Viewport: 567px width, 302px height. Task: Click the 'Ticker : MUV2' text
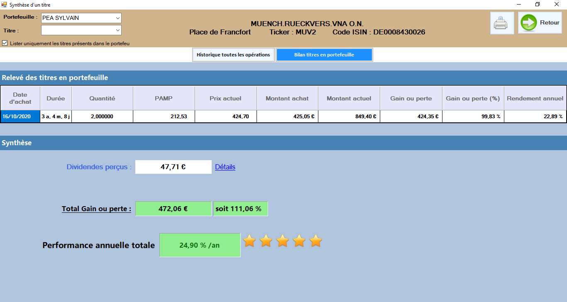(293, 32)
